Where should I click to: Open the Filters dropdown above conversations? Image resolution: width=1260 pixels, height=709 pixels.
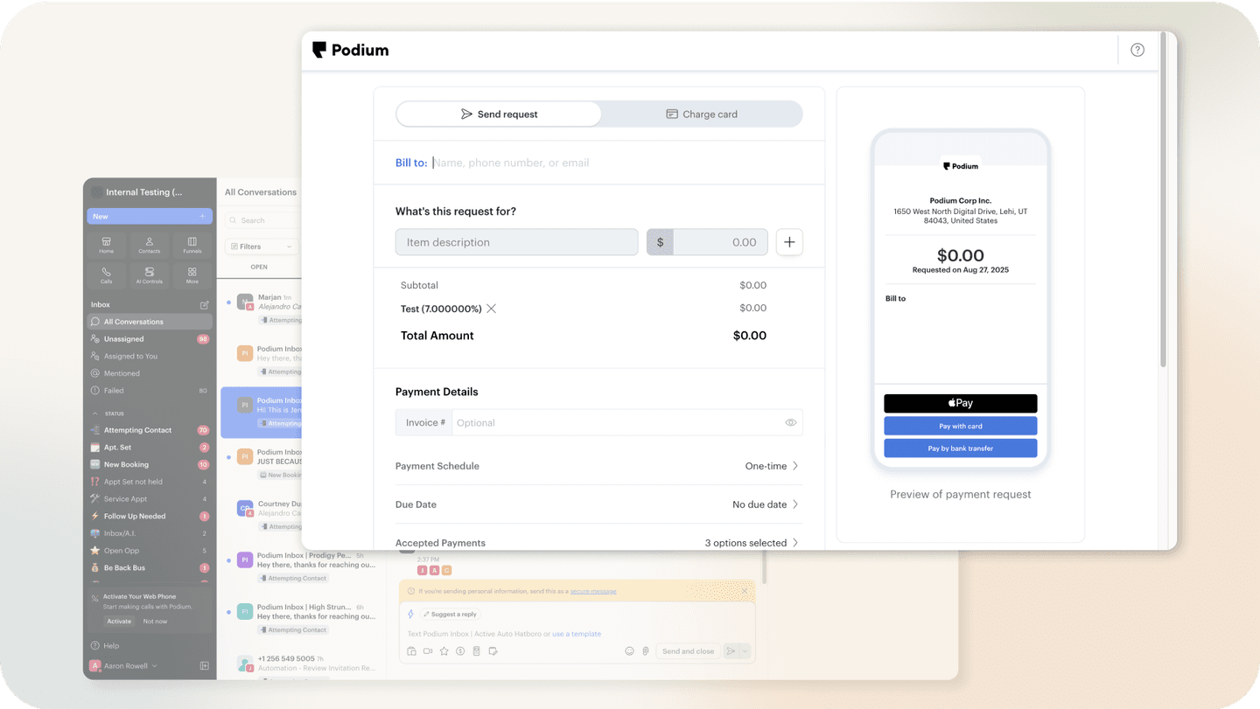[261, 246]
